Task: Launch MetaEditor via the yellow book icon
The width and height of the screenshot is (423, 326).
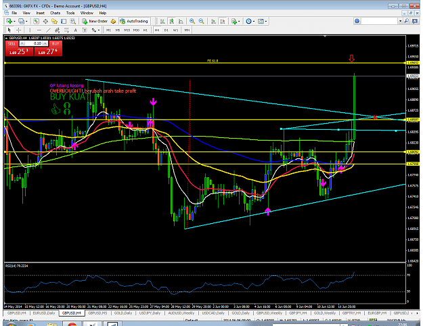Action: coord(113,21)
